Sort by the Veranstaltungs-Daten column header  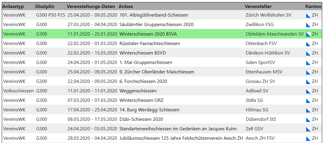click(x=91, y=6)
